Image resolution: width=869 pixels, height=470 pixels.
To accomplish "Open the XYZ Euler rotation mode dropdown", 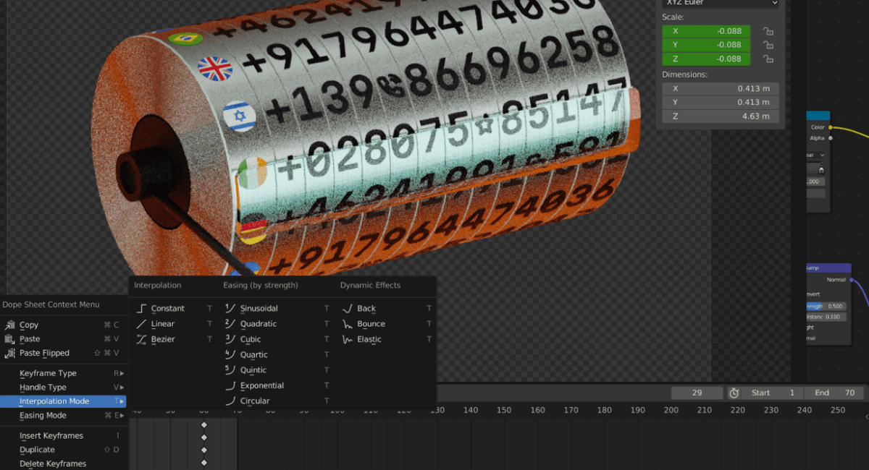I will [720, 4].
